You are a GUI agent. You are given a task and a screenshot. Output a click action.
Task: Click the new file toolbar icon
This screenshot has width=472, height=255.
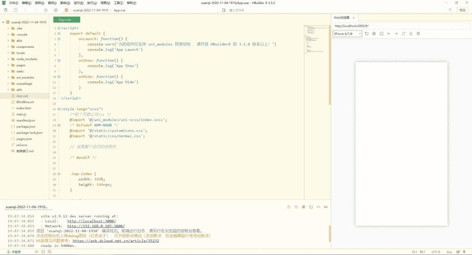coord(6,10)
